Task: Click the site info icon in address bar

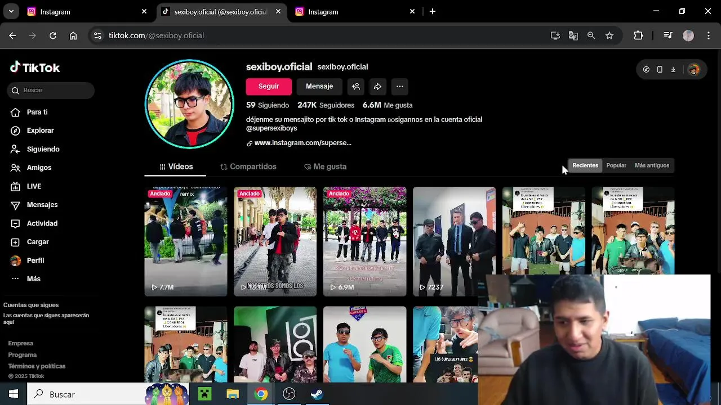Action: click(97, 35)
